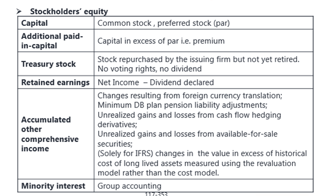Click No voting rights, no dividend line
Screen dimensions: 317x196
click(x=150, y=69)
